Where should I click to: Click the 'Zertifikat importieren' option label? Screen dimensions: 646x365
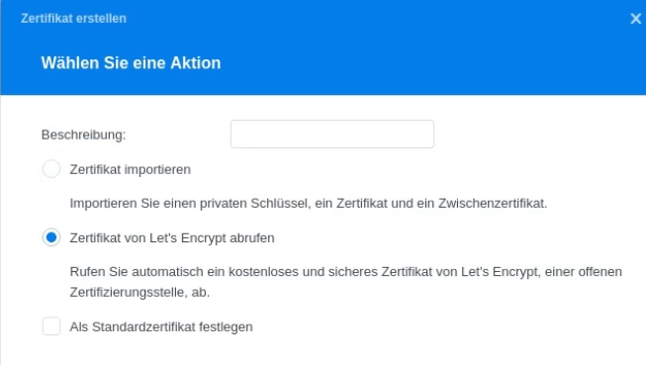point(131,169)
